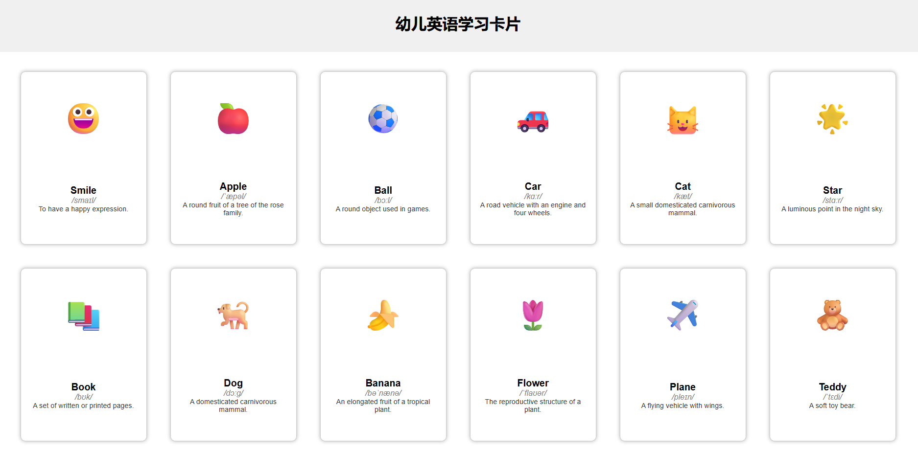Click the page title '幼儿英语学习卡片'
The height and width of the screenshot is (452, 918).
click(458, 24)
